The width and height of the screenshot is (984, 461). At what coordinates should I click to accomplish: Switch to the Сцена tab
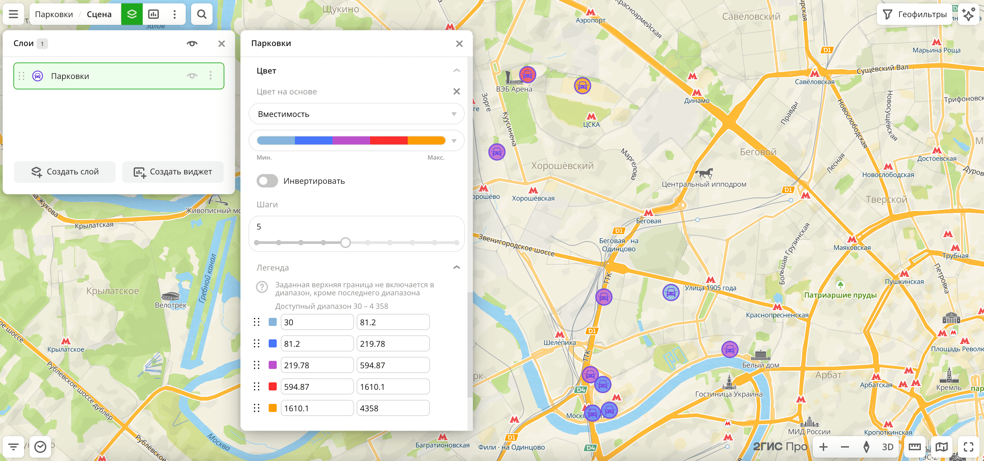(x=99, y=14)
